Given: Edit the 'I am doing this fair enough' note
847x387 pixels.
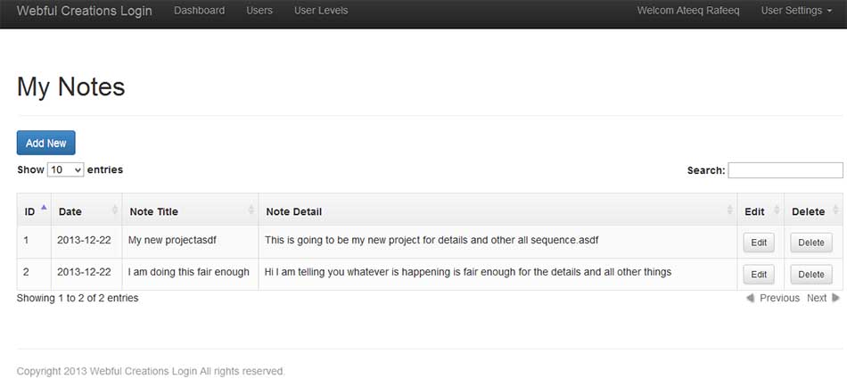Looking at the screenshot, I should [x=759, y=274].
